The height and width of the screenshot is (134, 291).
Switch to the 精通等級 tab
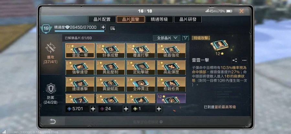[159, 19]
